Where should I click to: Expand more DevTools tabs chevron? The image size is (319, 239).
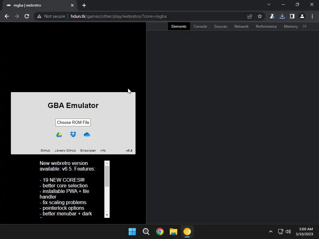pos(305,26)
